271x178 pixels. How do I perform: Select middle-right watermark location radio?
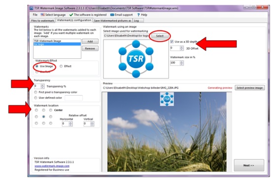(x=50, y=117)
